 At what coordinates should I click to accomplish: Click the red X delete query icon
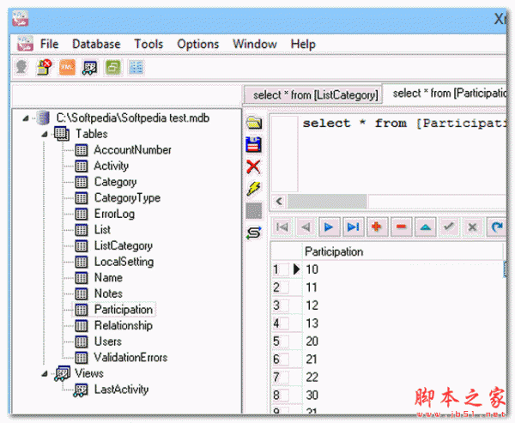253,166
